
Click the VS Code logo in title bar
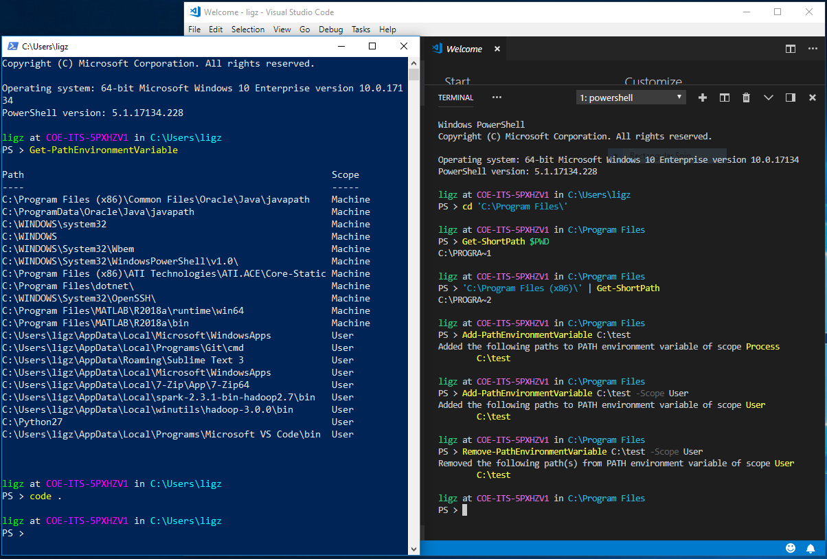point(194,12)
